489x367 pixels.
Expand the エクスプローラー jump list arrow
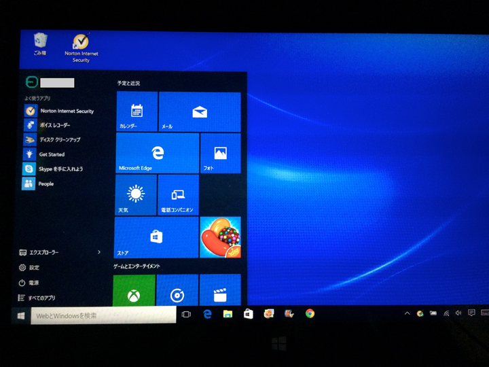pyautogui.click(x=100, y=252)
